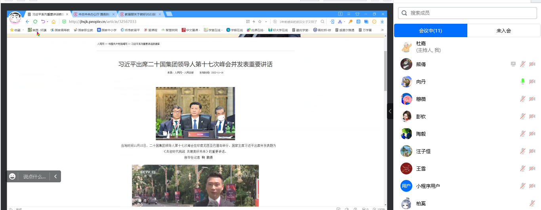Expand the undo history dropdown arrow
Viewport: 541px width, 210px height.
[48, 22]
